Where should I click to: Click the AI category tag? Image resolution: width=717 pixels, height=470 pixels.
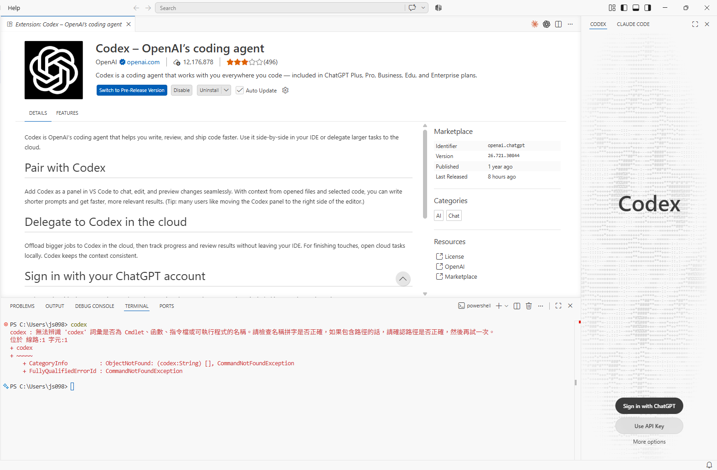(x=438, y=215)
